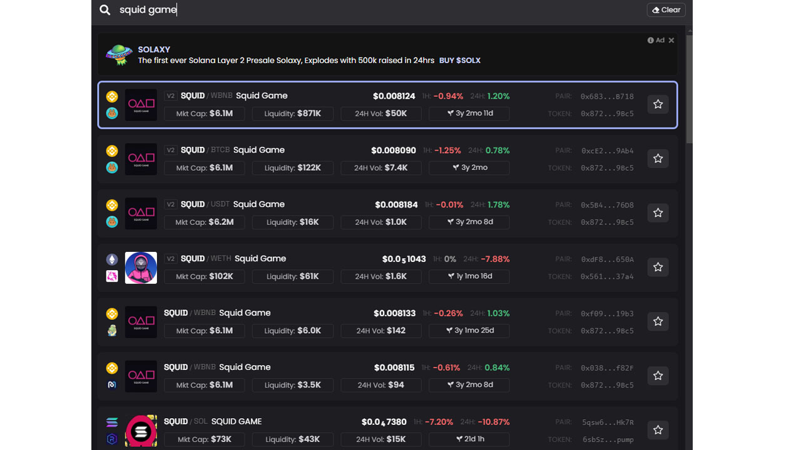
Task: Click BNB chain icon on SQUID/BTCB row
Action: click(112, 151)
